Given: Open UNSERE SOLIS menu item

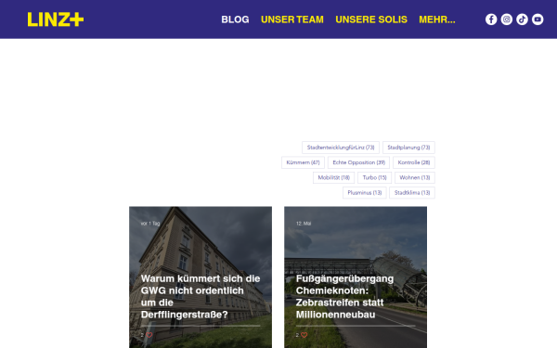Looking at the screenshot, I should coord(371,19).
